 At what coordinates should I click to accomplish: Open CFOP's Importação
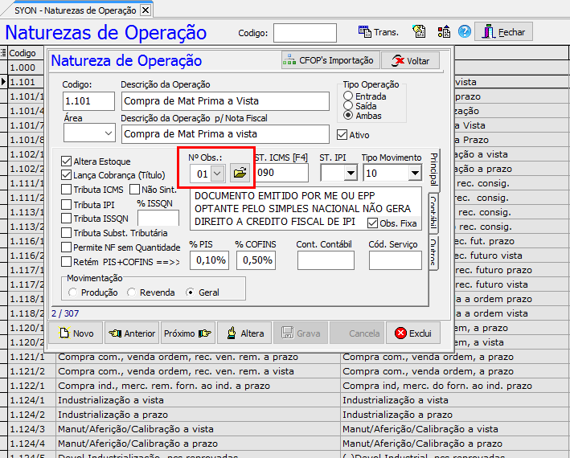tap(330, 60)
